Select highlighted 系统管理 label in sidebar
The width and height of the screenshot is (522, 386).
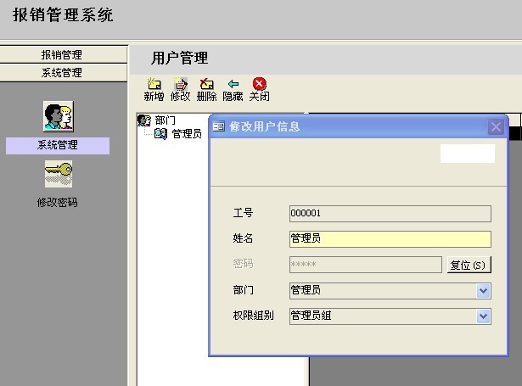pos(58,145)
